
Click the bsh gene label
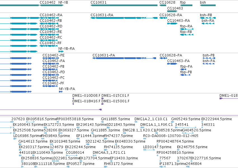pos(203,3)
